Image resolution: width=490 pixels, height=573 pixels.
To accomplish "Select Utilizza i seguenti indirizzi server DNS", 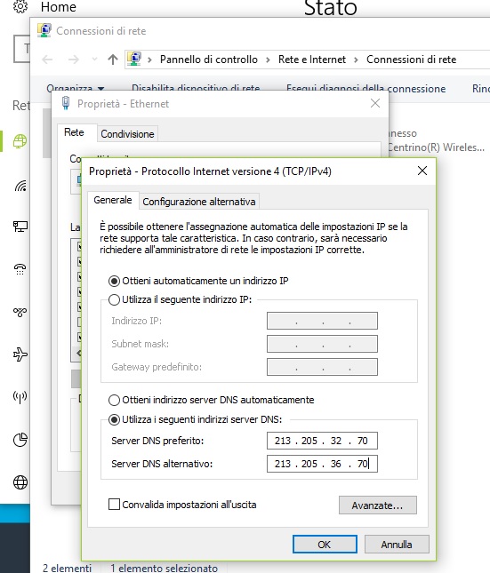I will 195,419.
